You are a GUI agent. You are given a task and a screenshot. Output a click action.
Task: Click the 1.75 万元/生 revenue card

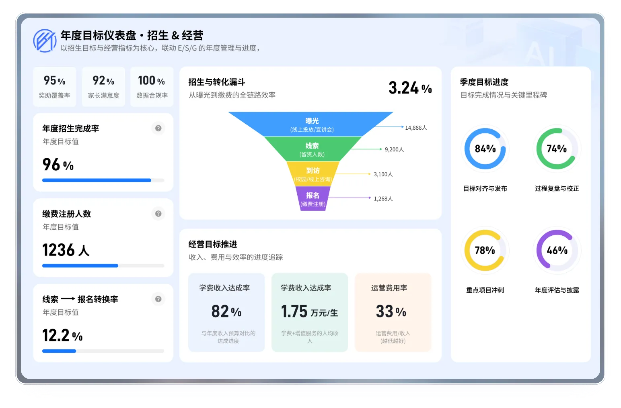[x=309, y=312]
